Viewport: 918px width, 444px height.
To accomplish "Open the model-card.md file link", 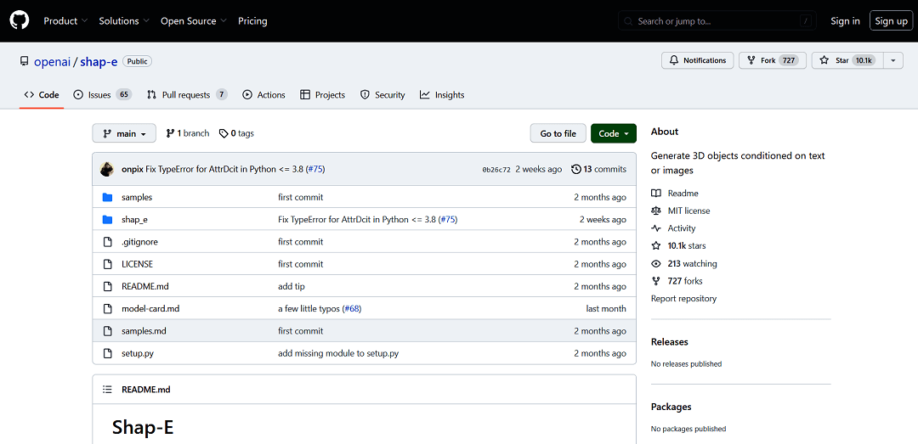I will [150, 309].
